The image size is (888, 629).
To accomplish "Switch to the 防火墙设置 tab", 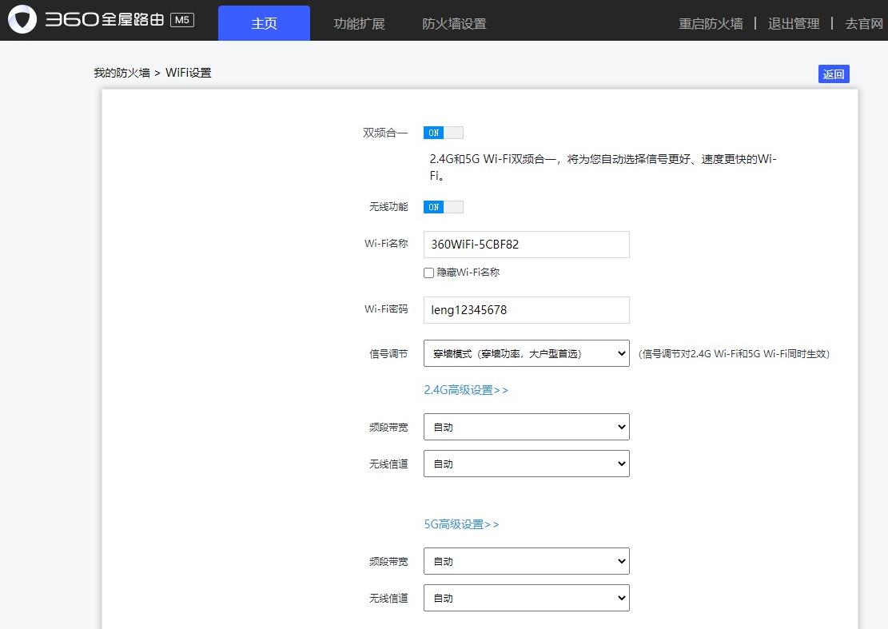I will [453, 23].
